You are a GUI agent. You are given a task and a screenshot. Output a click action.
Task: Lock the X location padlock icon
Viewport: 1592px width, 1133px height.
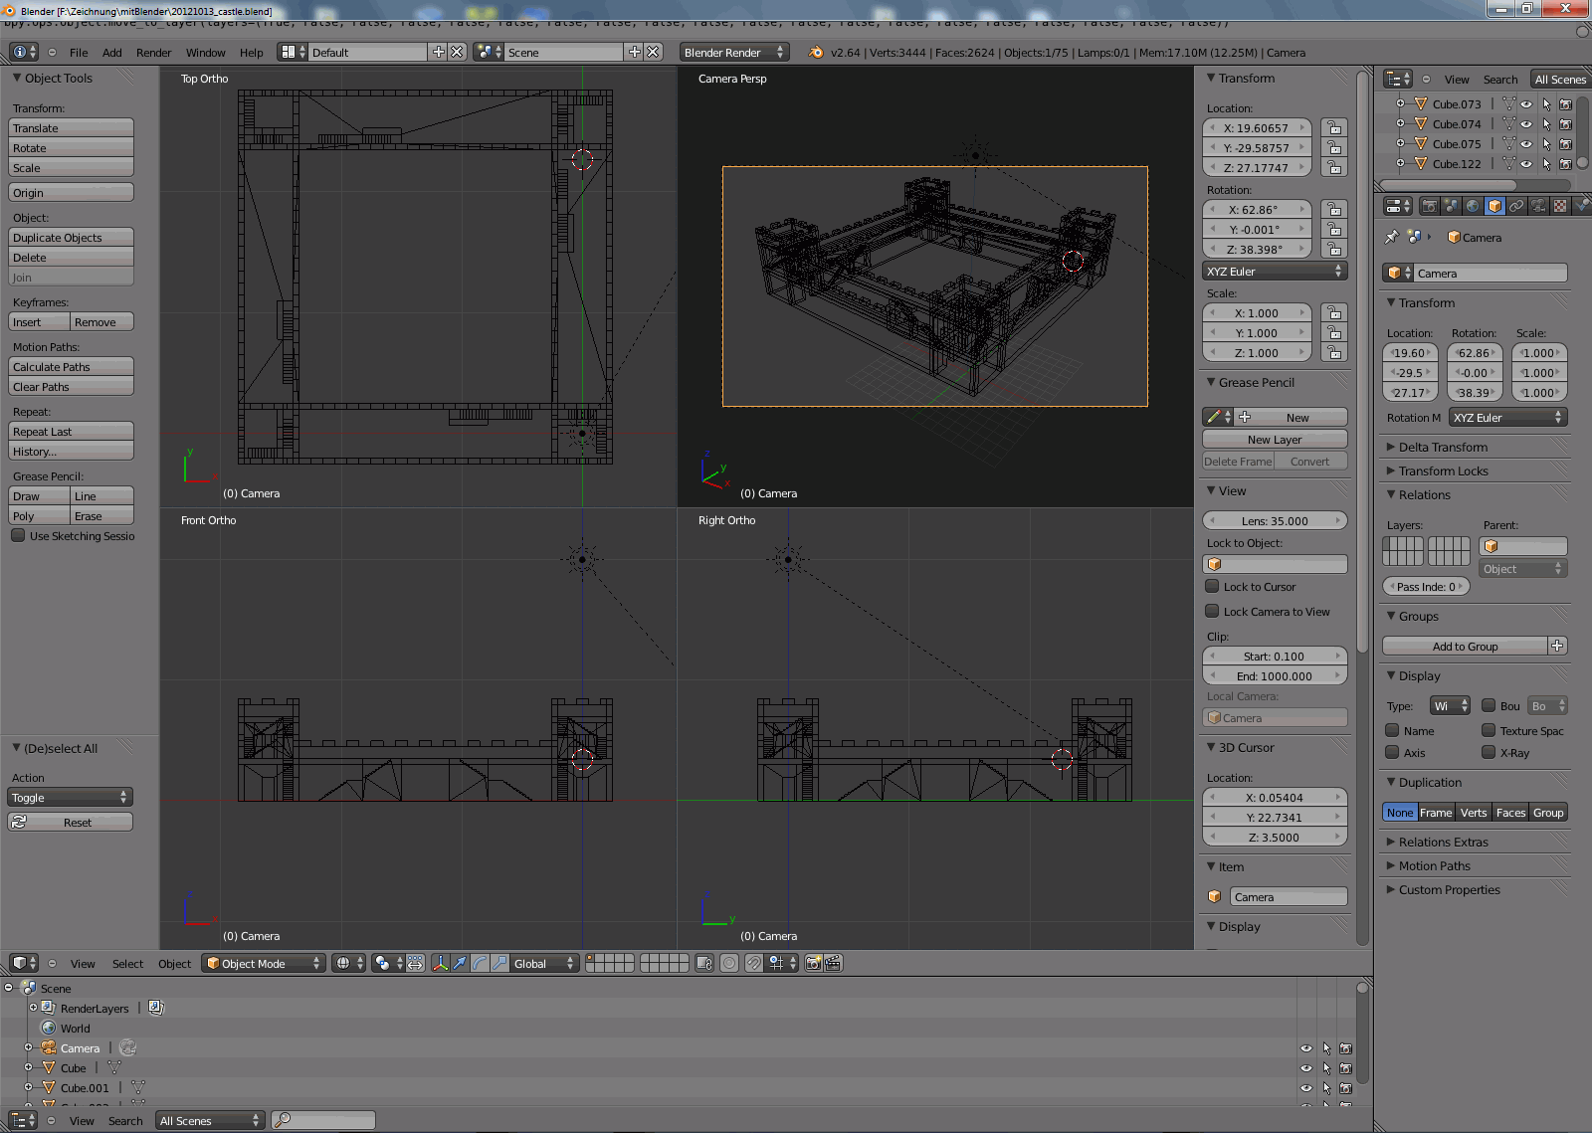click(x=1334, y=127)
